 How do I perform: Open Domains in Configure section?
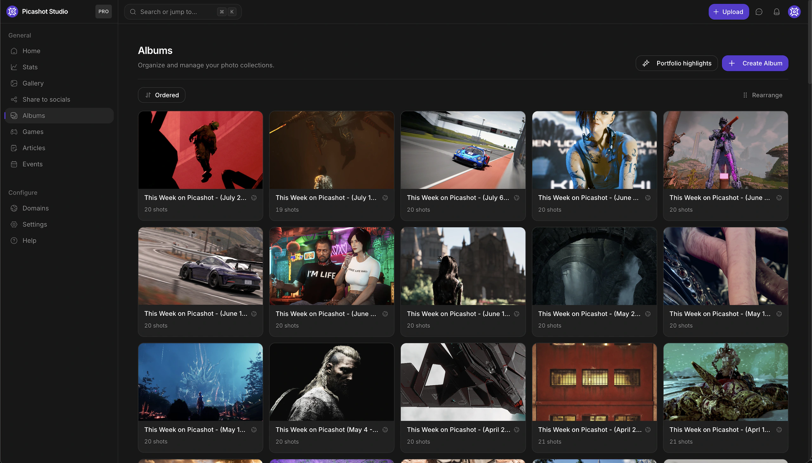[59, 208]
